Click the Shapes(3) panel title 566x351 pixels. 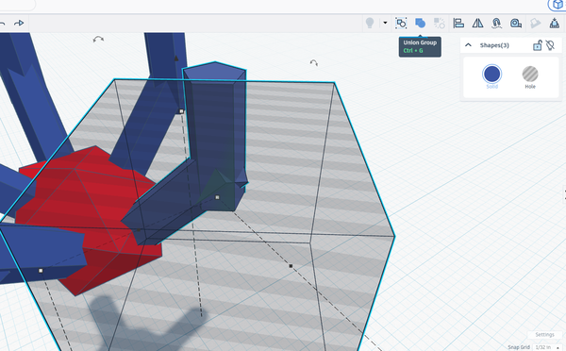click(x=494, y=45)
